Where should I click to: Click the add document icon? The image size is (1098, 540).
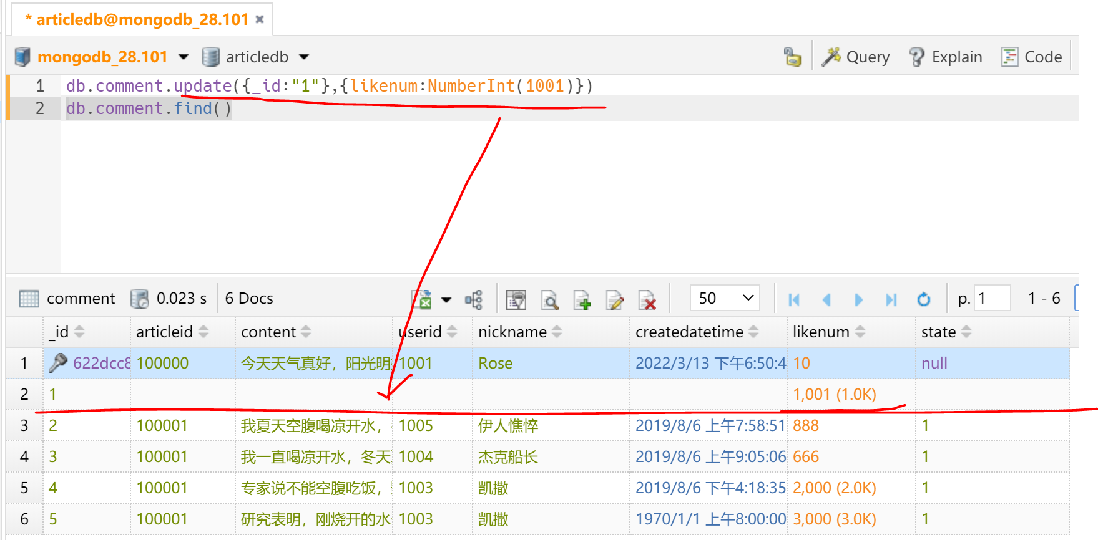tap(582, 300)
